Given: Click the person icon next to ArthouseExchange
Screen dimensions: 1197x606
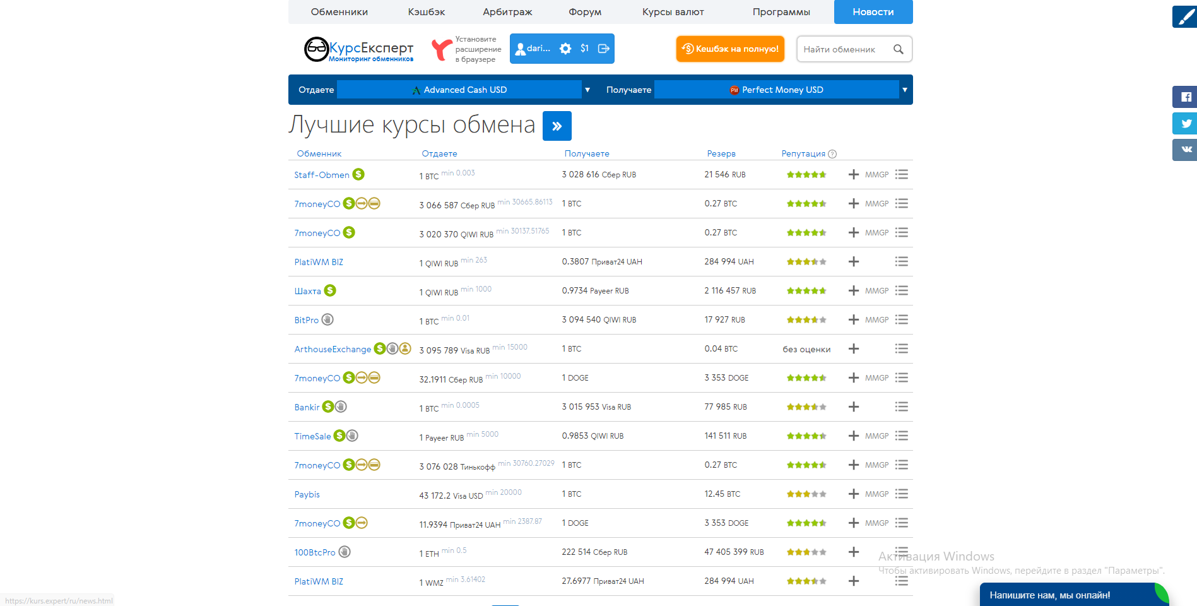Looking at the screenshot, I should coord(405,348).
